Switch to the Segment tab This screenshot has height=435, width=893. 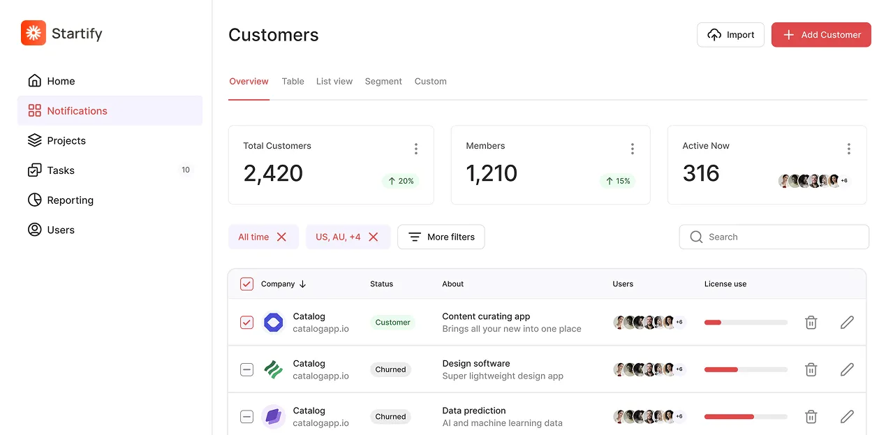click(x=383, y=81)
